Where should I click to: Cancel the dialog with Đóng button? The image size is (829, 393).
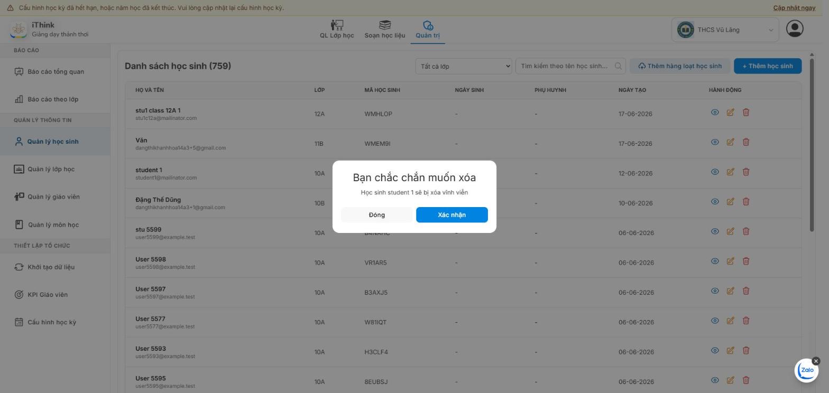pyautogui.click(x=376, y=215)
